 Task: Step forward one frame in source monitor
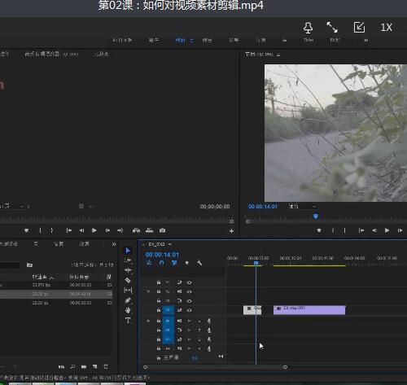pyautogui.click(x=107, y=230)
